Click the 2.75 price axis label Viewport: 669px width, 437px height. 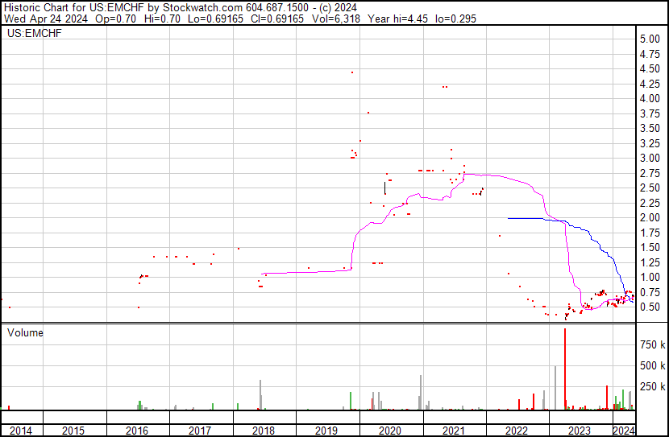650,173
